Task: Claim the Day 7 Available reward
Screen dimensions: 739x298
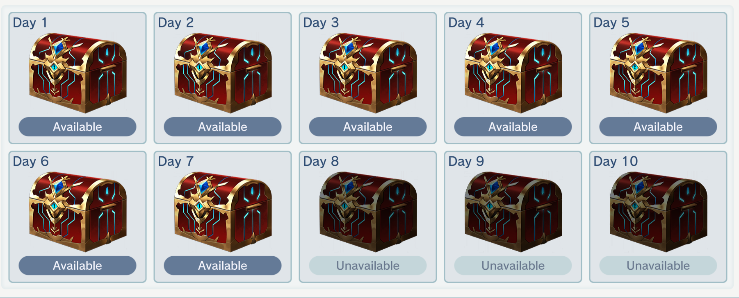Action: click(223, 266)
